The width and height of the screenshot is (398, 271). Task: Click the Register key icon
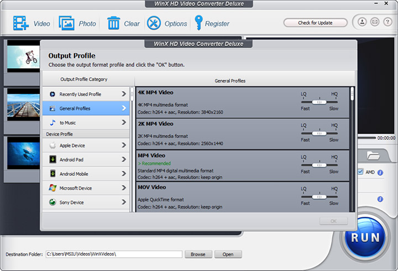[198, 23]
